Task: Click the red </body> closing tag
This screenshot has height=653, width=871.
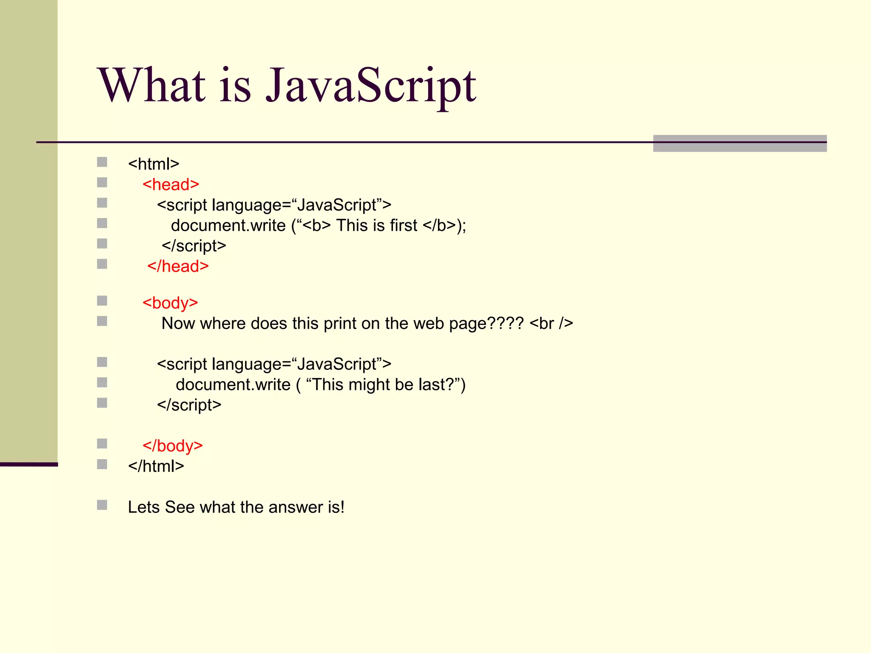Action: point(173,446)
